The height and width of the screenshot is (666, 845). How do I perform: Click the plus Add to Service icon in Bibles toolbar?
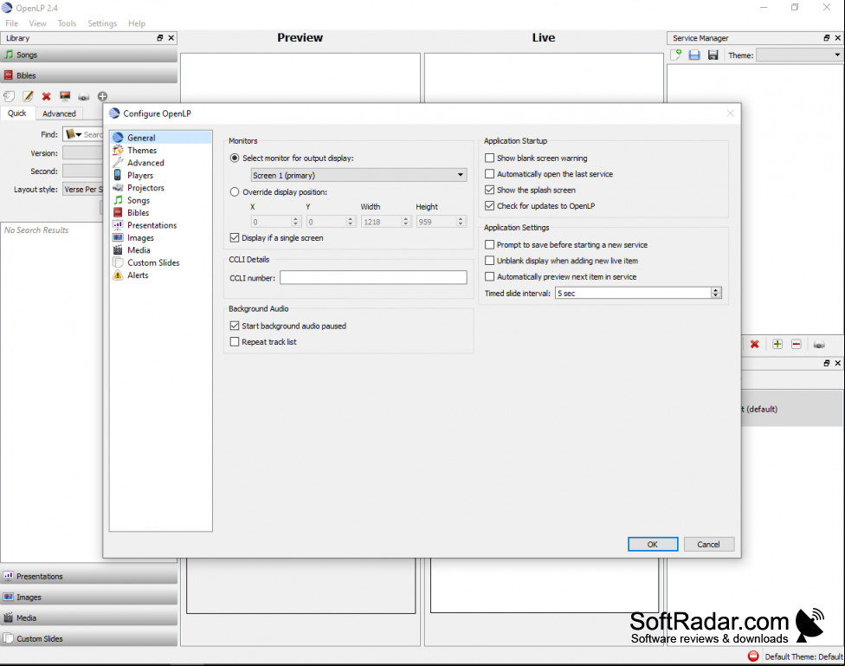coord(102,96)
